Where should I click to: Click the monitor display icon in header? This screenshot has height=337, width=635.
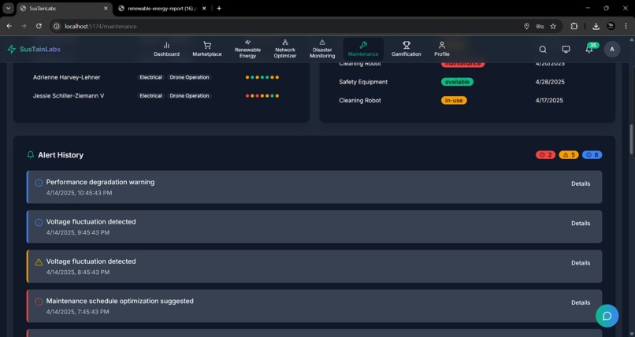coord(566,50)
